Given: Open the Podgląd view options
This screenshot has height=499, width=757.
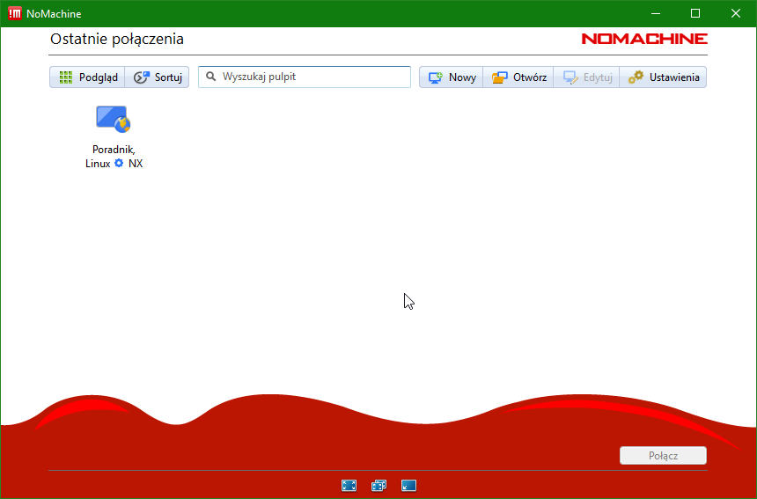Looking at the screenshot, I should [x=87, y=77].
